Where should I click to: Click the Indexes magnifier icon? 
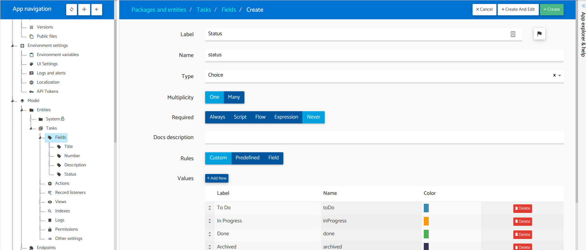50,211
